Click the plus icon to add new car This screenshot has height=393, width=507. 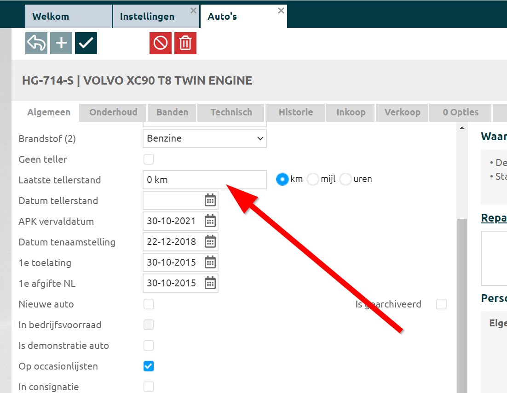pos(61,43)
